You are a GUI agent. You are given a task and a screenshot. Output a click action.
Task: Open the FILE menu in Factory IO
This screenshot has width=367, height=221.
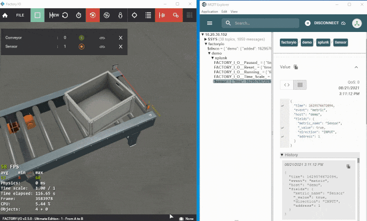pos(20,15)
